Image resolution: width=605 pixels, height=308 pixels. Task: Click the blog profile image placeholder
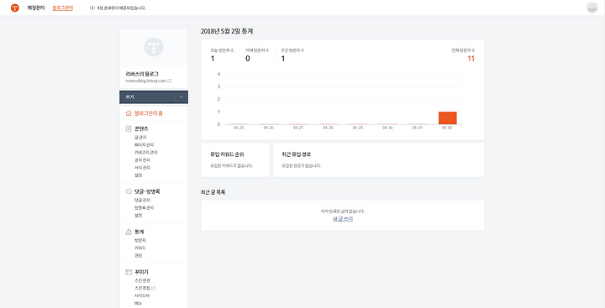[x=154, y=47]
